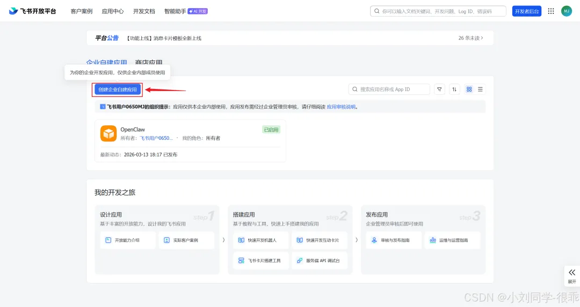580x307 pixels.
Task: Click the AI 开发 badge
Action: (x=198, y=11)
